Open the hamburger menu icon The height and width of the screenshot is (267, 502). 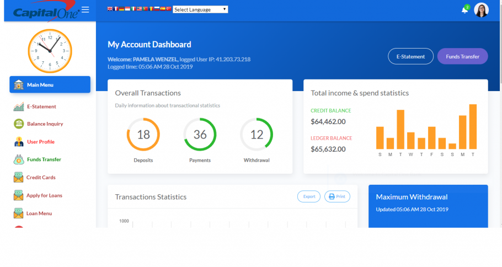click(85, 9)
